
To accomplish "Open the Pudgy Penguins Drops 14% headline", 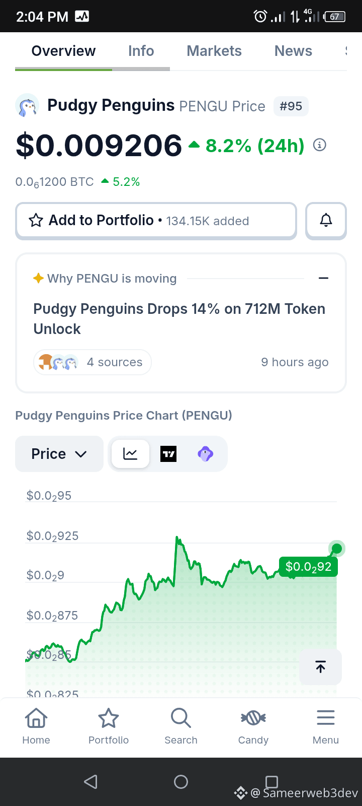I will [x=179, y=319].
